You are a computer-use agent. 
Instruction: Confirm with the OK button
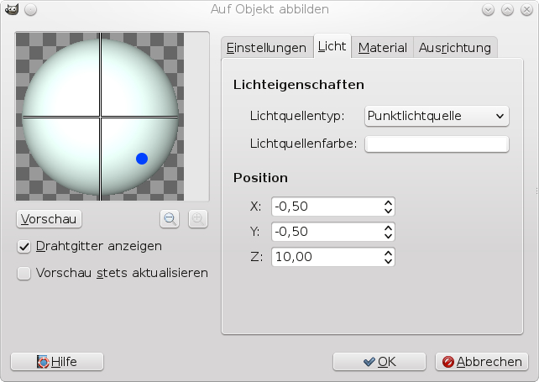tap(379, 362)
